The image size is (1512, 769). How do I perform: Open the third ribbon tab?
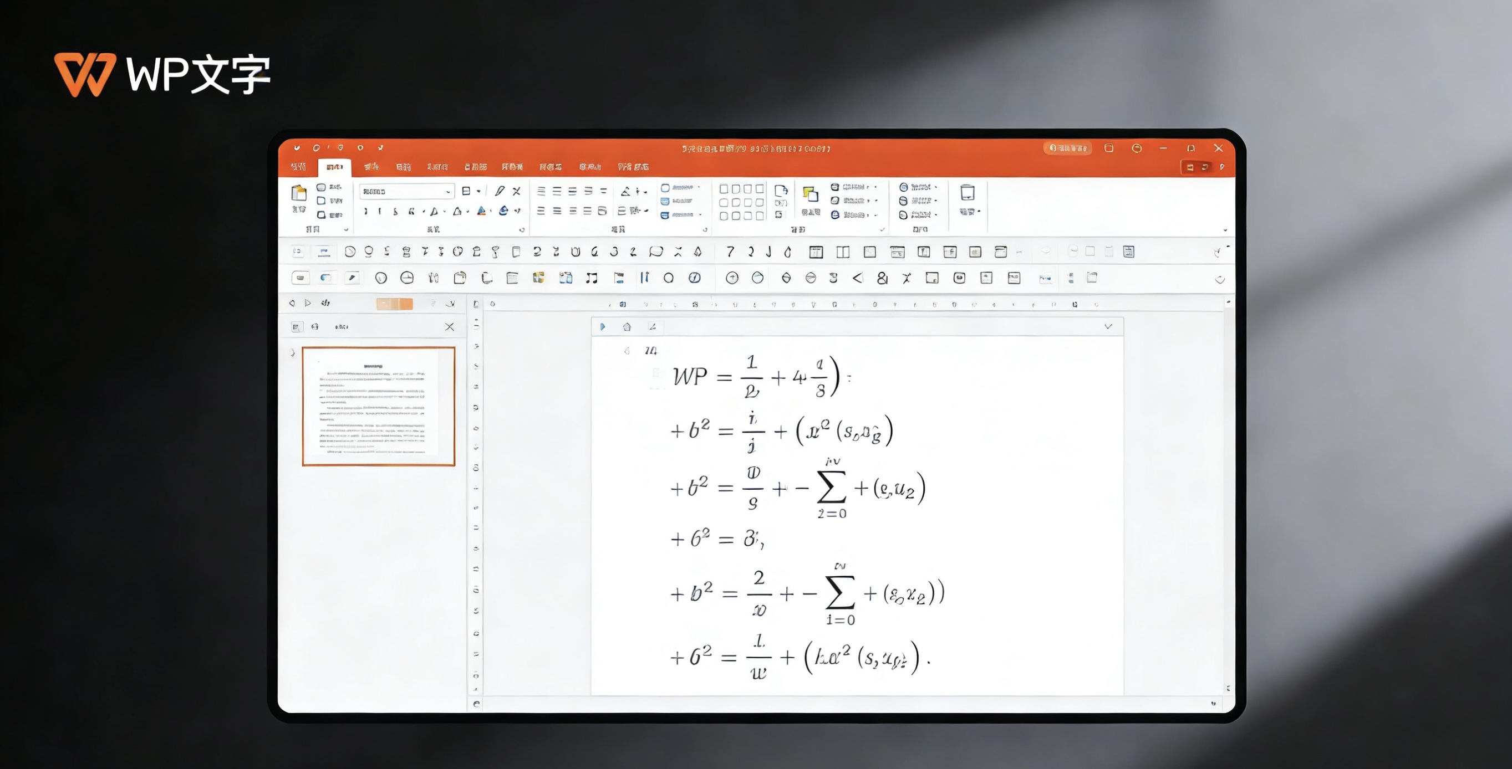(371, 167)
